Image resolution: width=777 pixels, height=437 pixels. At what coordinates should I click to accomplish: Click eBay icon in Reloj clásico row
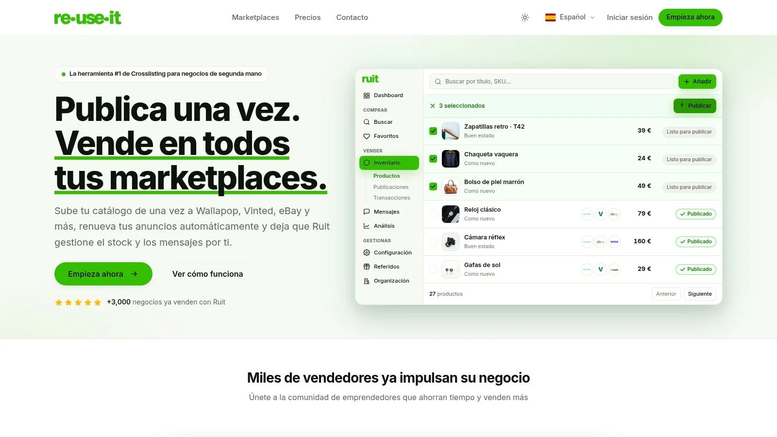[614, 214]
